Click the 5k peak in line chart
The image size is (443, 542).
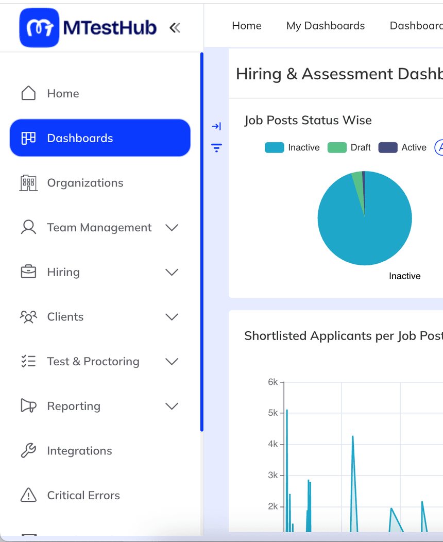point(287,411)
